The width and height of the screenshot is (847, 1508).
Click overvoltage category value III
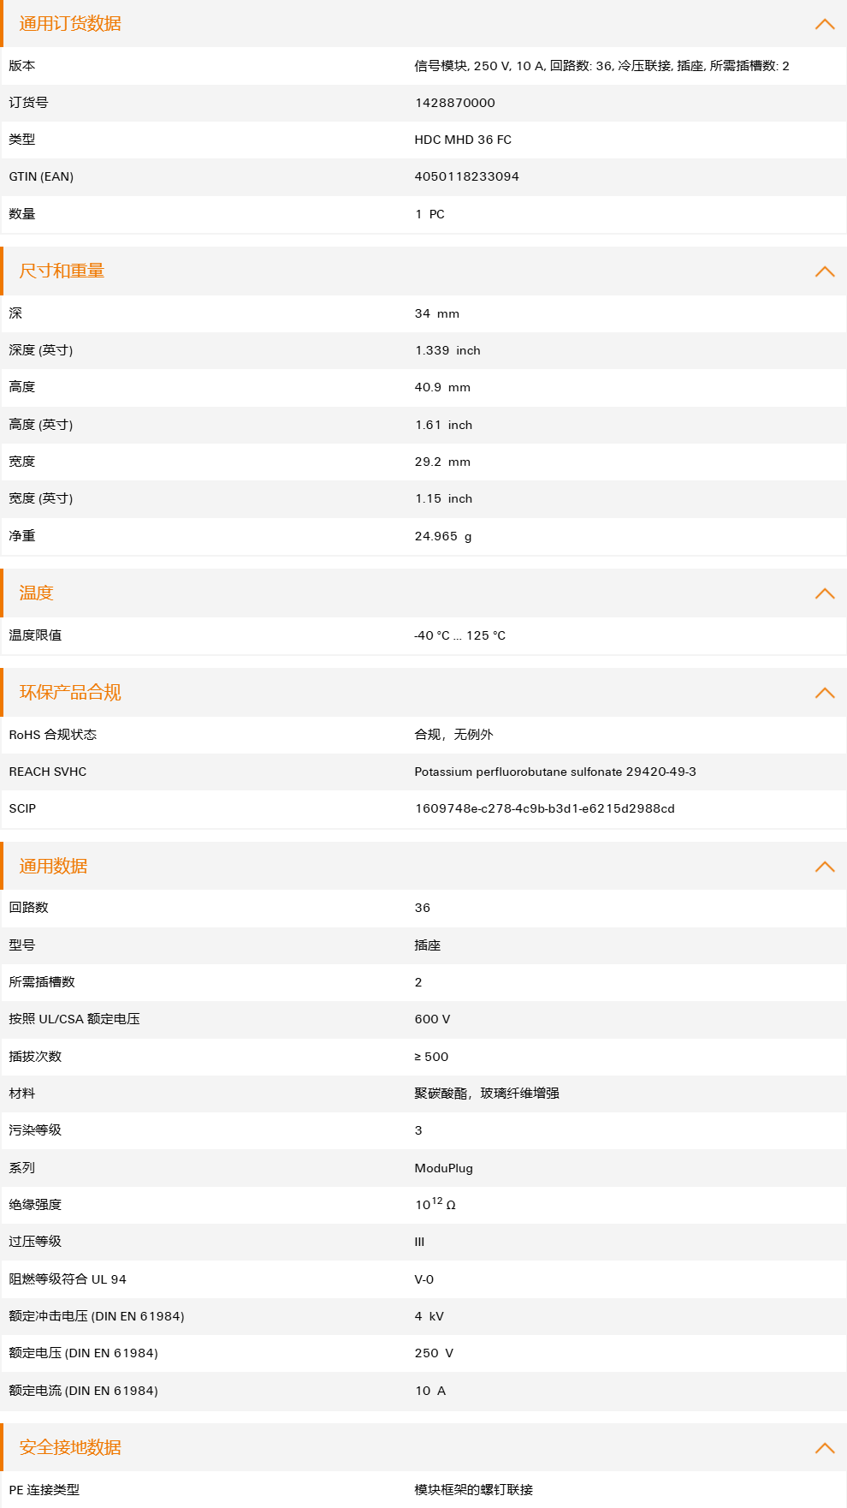[419, 1242]
